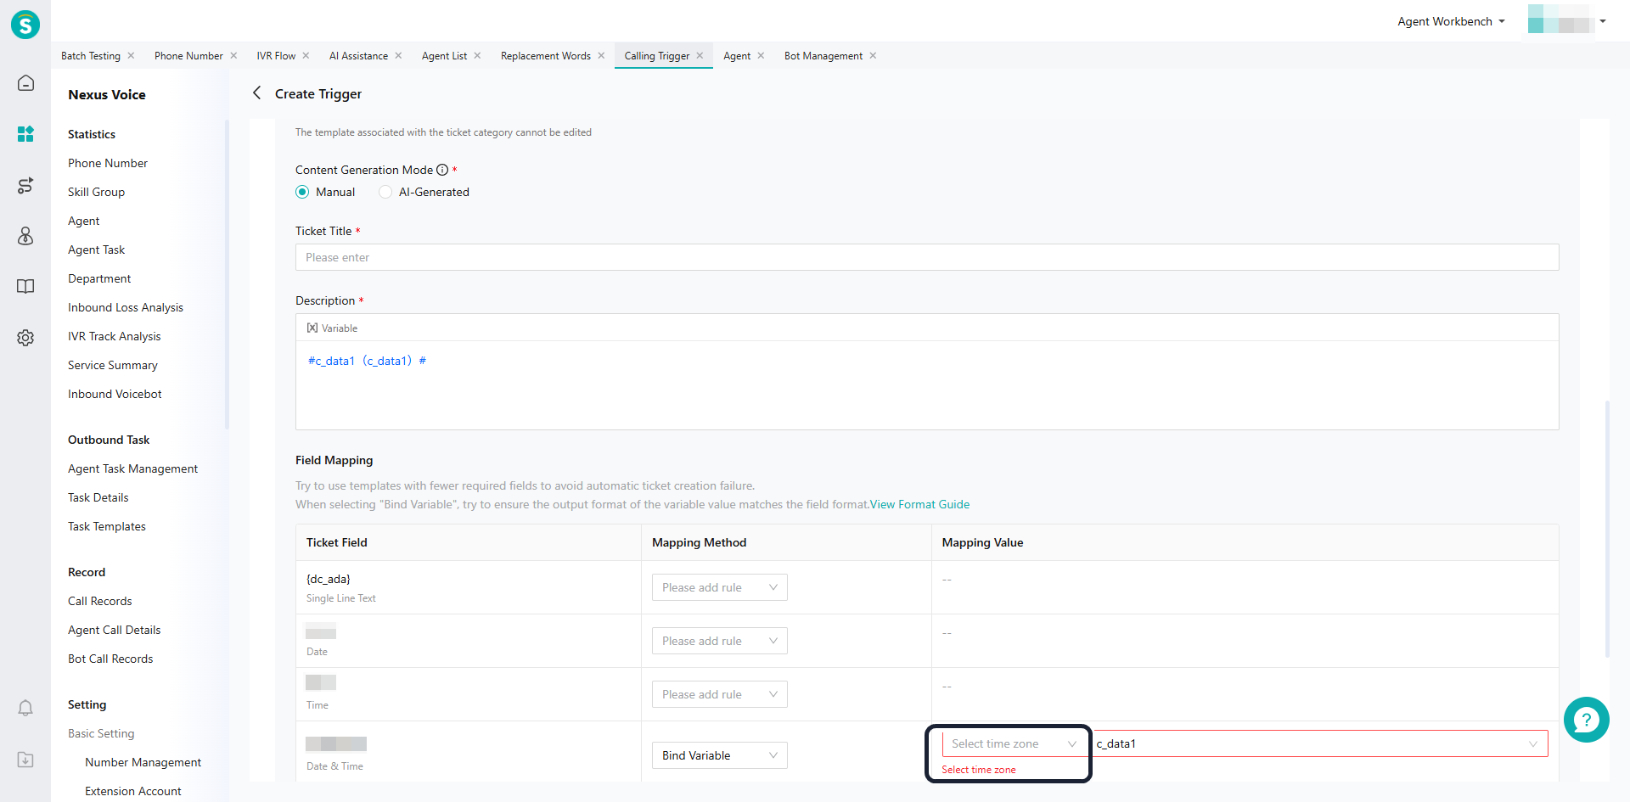Image resolution: width=1630 pixels, height=802 pixels.
Task: Close the Batch Testing tab
Action: tap(131, 56)
